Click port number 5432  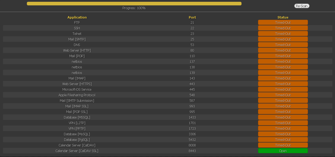192,140
